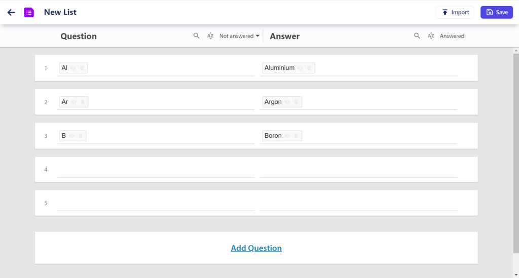Save the new list

tap(497, 12)
